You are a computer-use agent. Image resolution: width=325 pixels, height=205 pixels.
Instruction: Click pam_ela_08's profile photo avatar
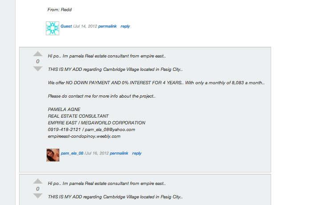[x=53, y=155]
